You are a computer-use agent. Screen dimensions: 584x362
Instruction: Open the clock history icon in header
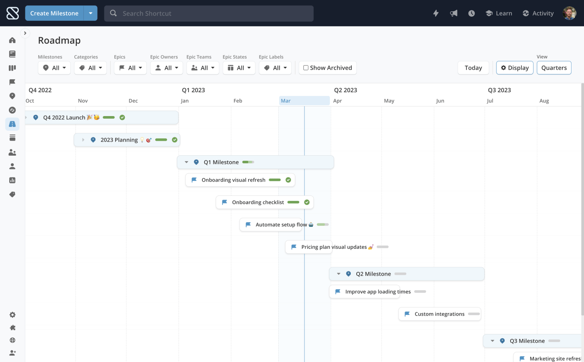click(x=471, y=13)
